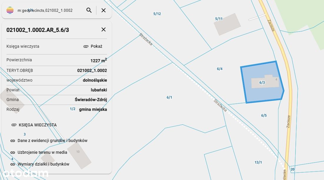Open Wymiary działki i budynków link

pyautogui.click(x=44, y=164)
